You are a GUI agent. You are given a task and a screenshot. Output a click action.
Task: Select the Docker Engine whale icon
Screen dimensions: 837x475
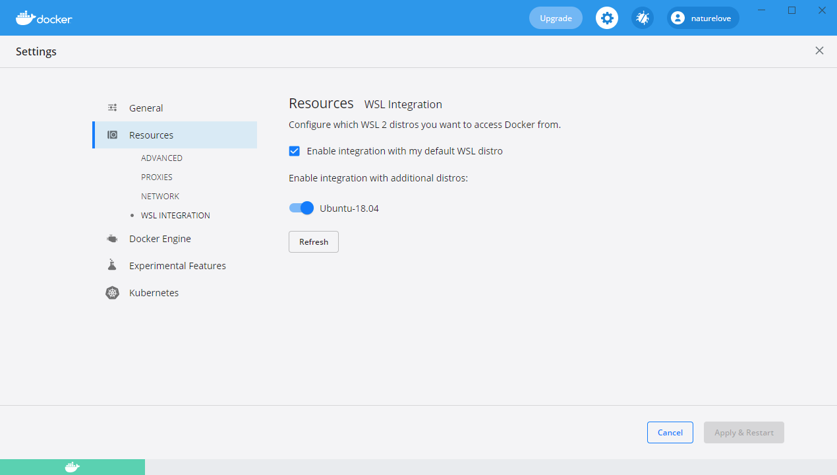pyautogui.click(x=112, y=238)
